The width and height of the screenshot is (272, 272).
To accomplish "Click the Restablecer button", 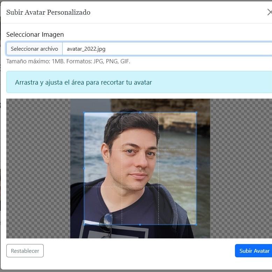I will click(x=25, y=251).
